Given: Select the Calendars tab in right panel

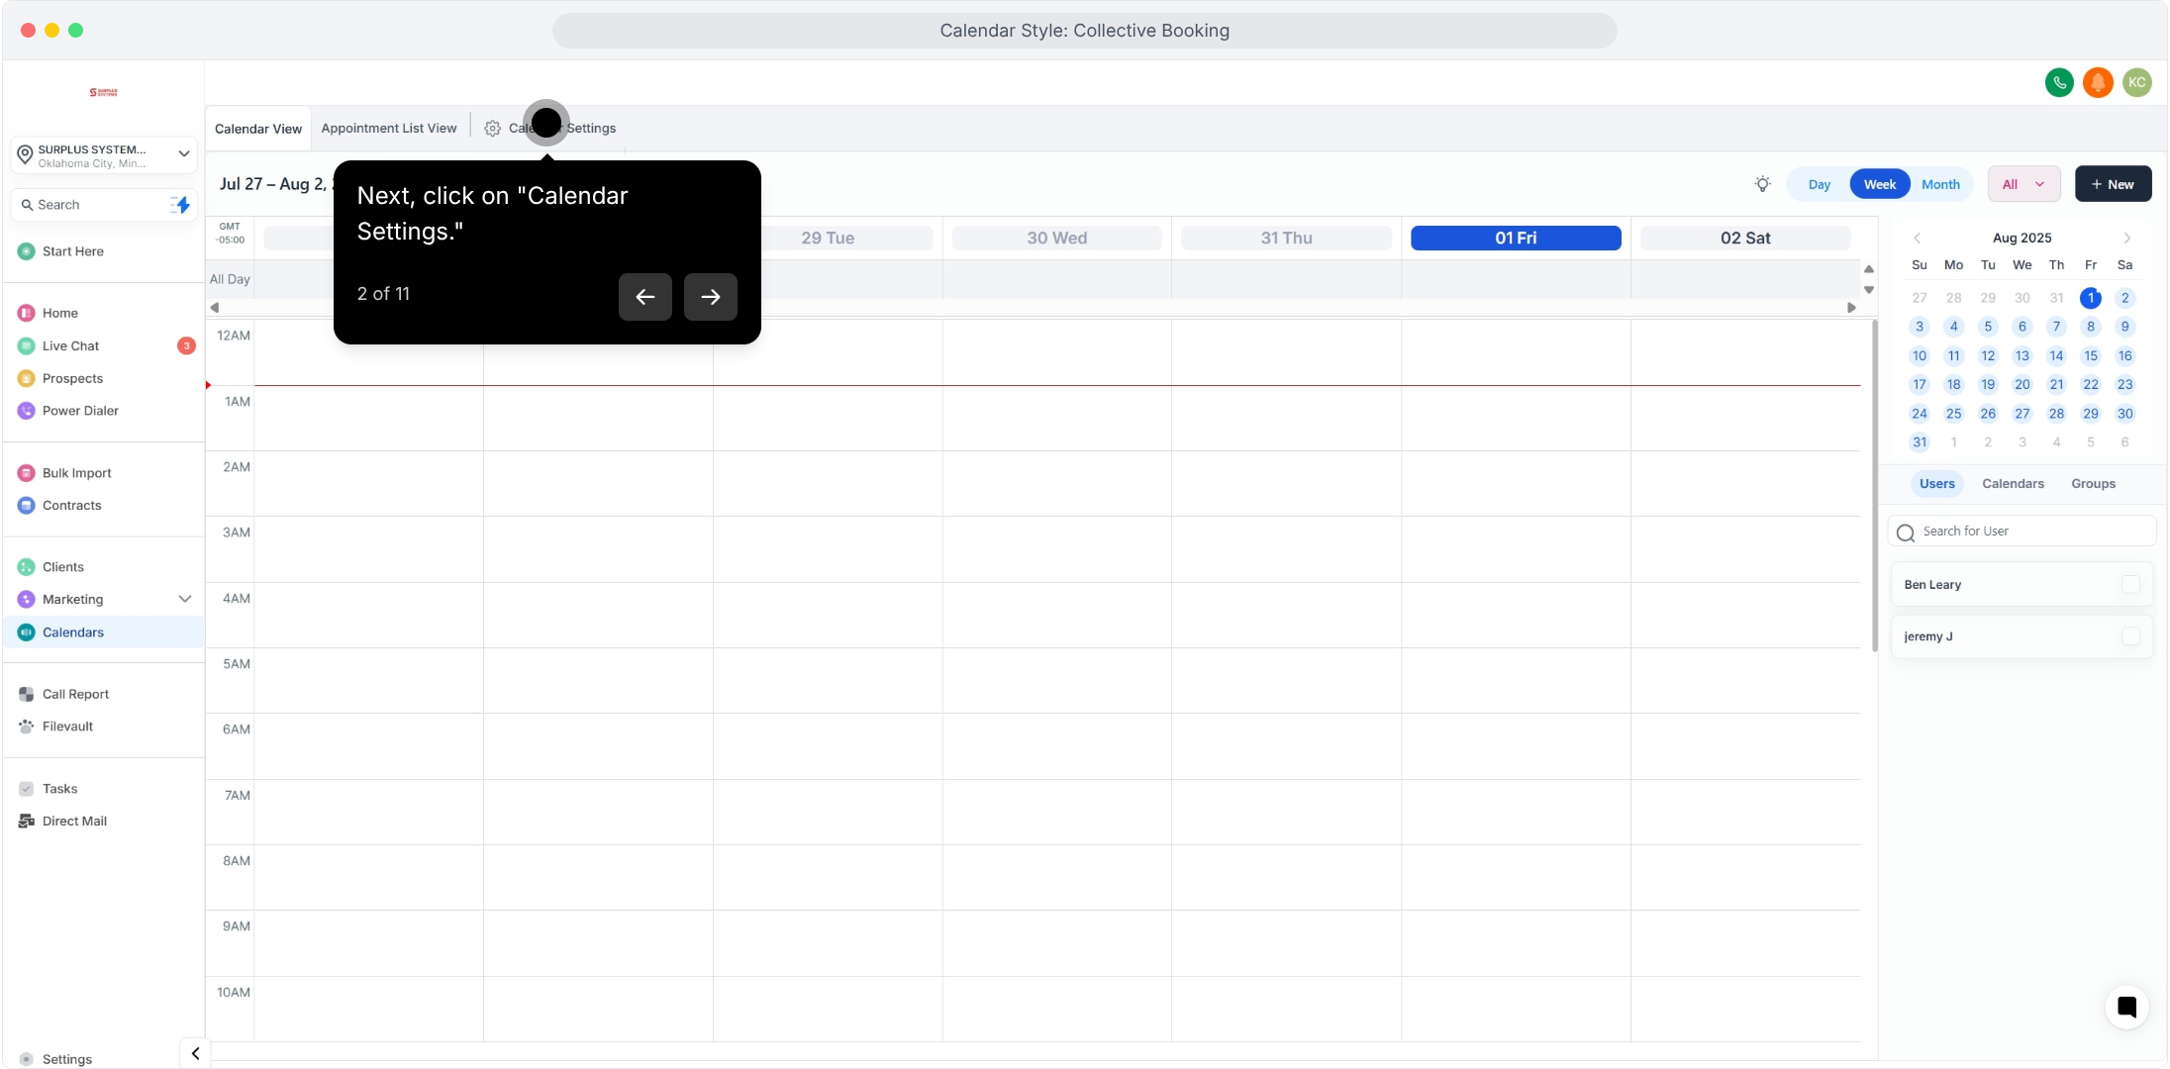Looking at the screenshot, I should [x=2013, y=484].
